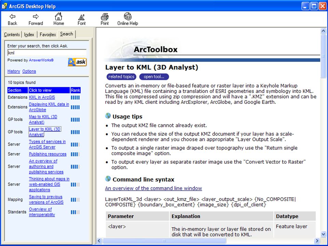The height and width of the screenshot is (246, 328).
Task: Switch to the Contents tab
Action: click(12, 35)
